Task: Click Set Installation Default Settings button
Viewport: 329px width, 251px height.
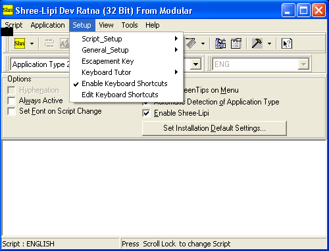Action: click(215, 128)
